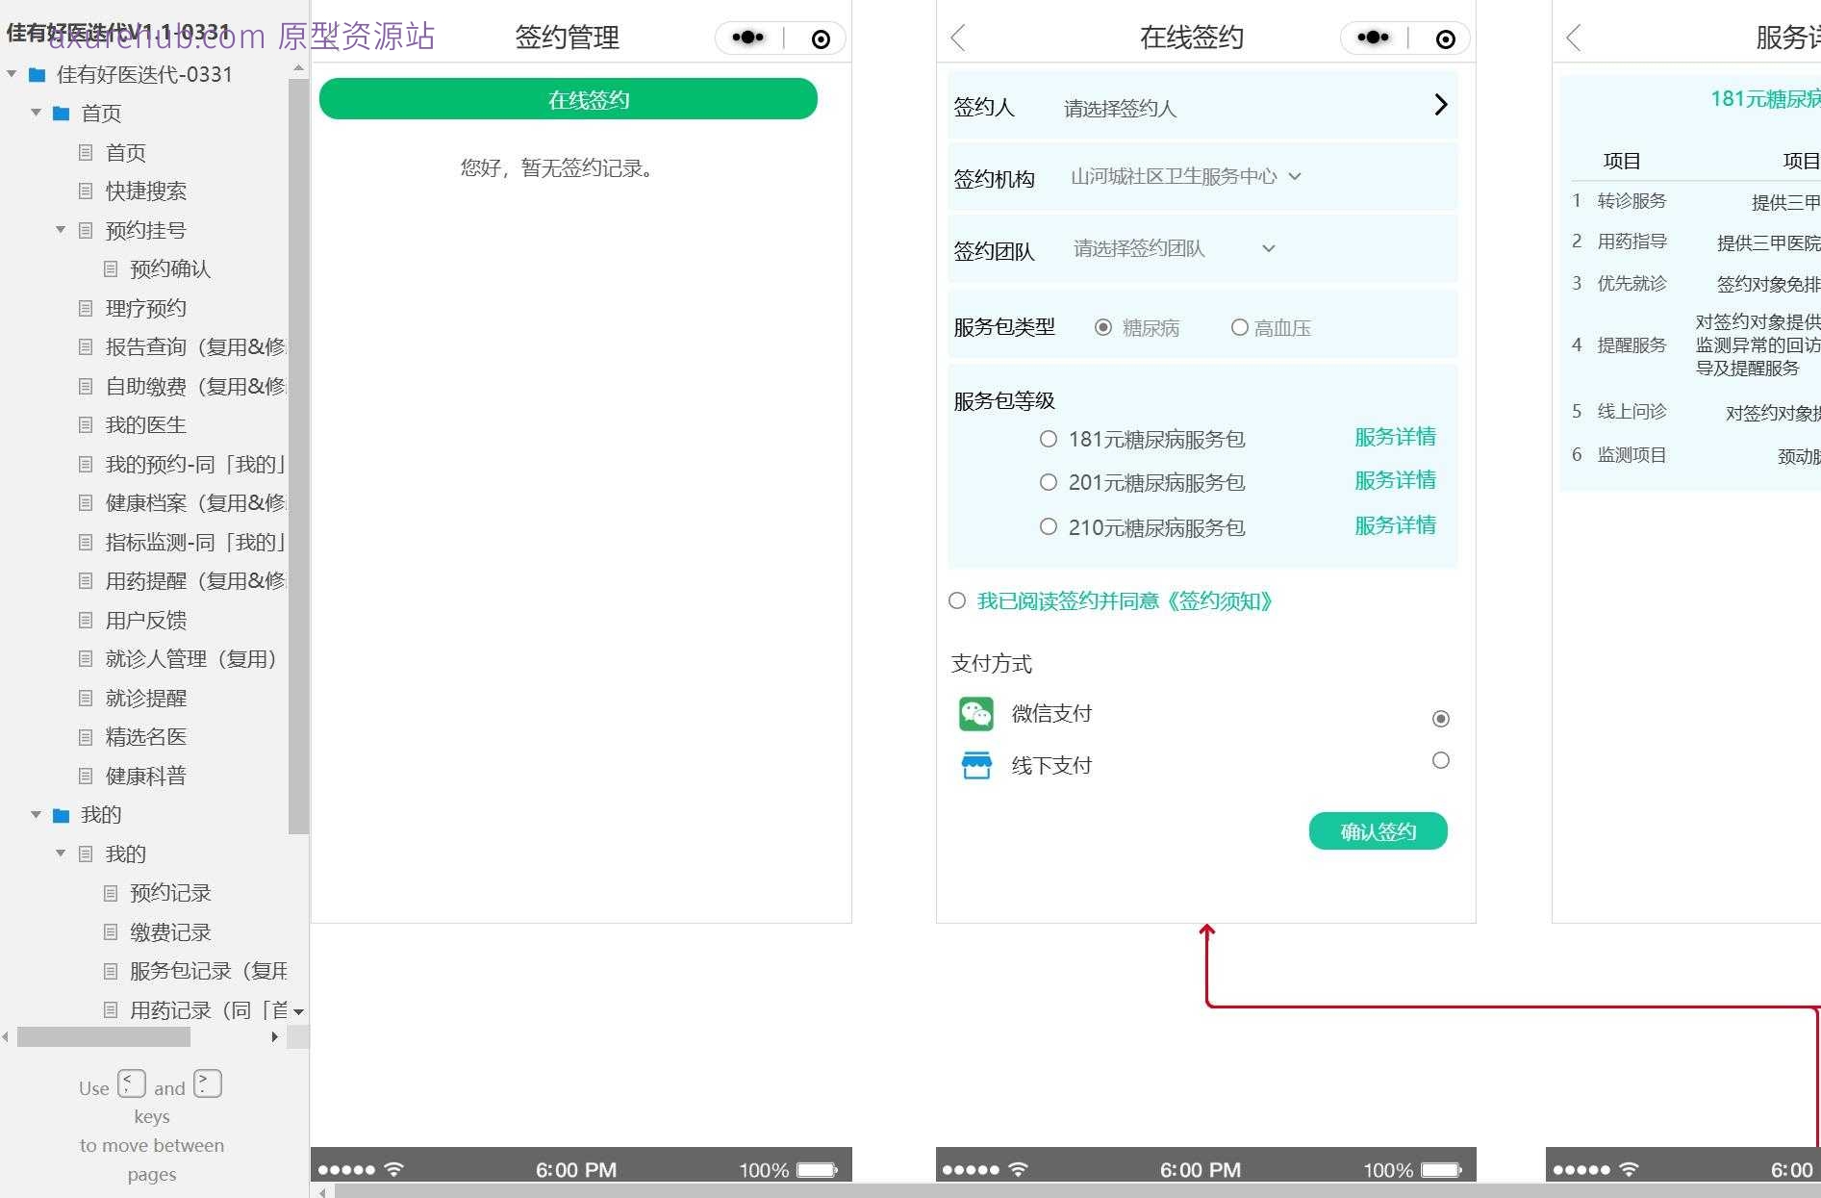The image size is (1821, 1198).
Task: Click the sidebar horizontal scrollbar
Action: [104, 1037]
